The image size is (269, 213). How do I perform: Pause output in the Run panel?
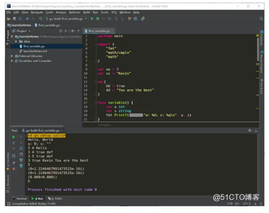[14, 149]
